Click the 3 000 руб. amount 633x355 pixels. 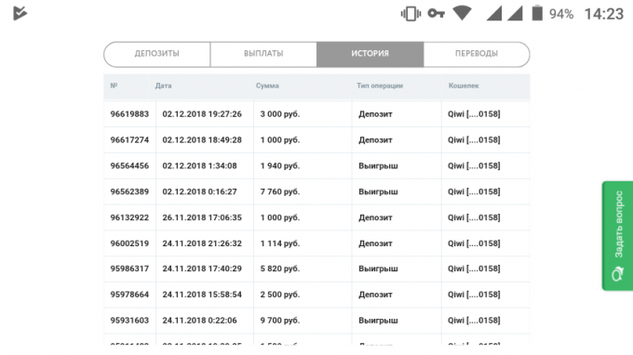[280, 114]
